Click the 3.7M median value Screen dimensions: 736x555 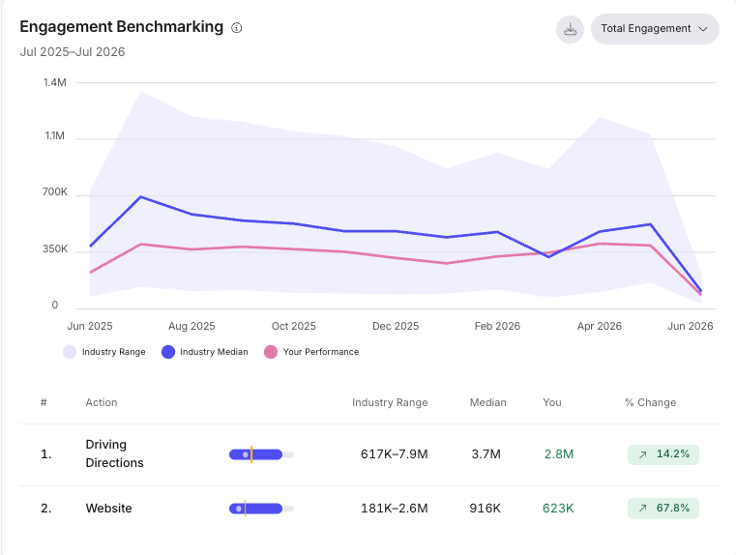(x=486, y=454)
